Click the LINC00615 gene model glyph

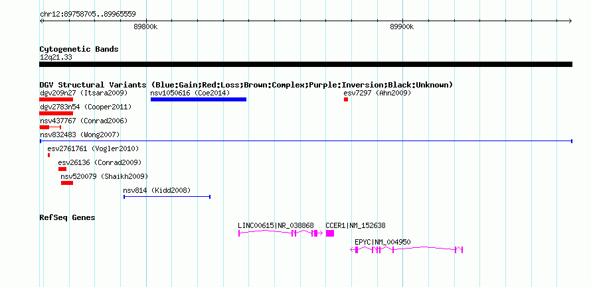(x=281, y=233)
